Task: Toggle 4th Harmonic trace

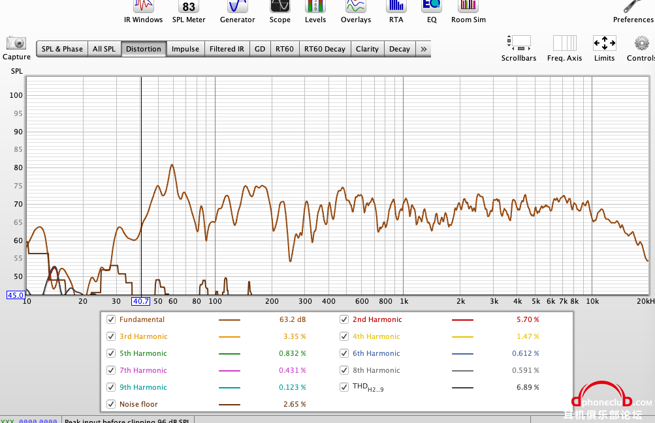Action: [343, 336]
